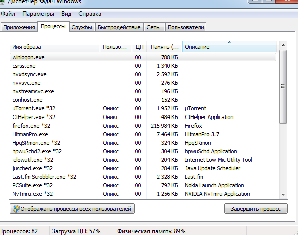Click the Загрузка ЦП: 57% status entry

[x=76, y=231]
